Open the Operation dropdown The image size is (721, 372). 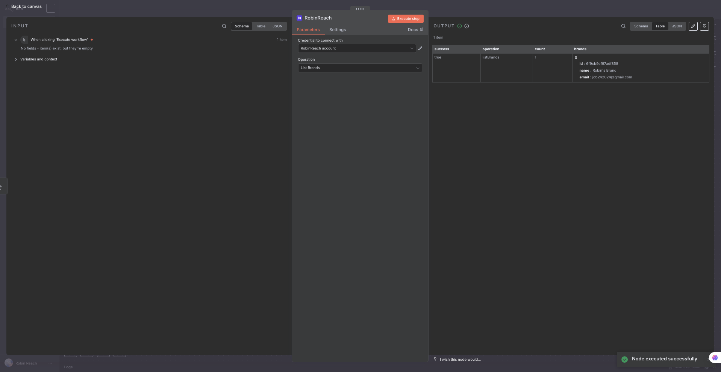point(360,68)
